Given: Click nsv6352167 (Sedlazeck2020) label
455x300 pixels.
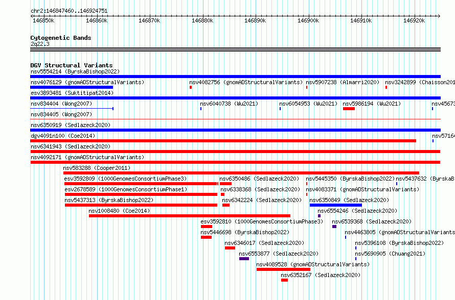Looking at the screenshot, I should 321,275.
